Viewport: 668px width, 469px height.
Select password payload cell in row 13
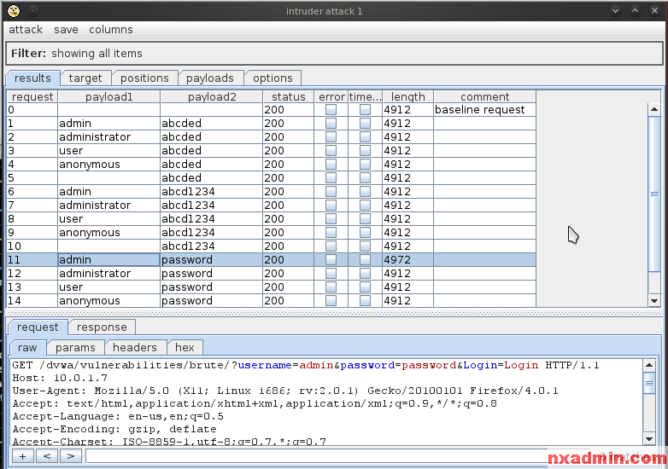click(212, 287)
